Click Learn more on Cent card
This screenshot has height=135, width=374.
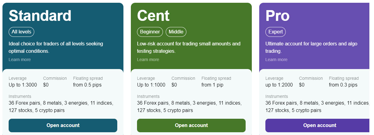click(x=148, y=60)
